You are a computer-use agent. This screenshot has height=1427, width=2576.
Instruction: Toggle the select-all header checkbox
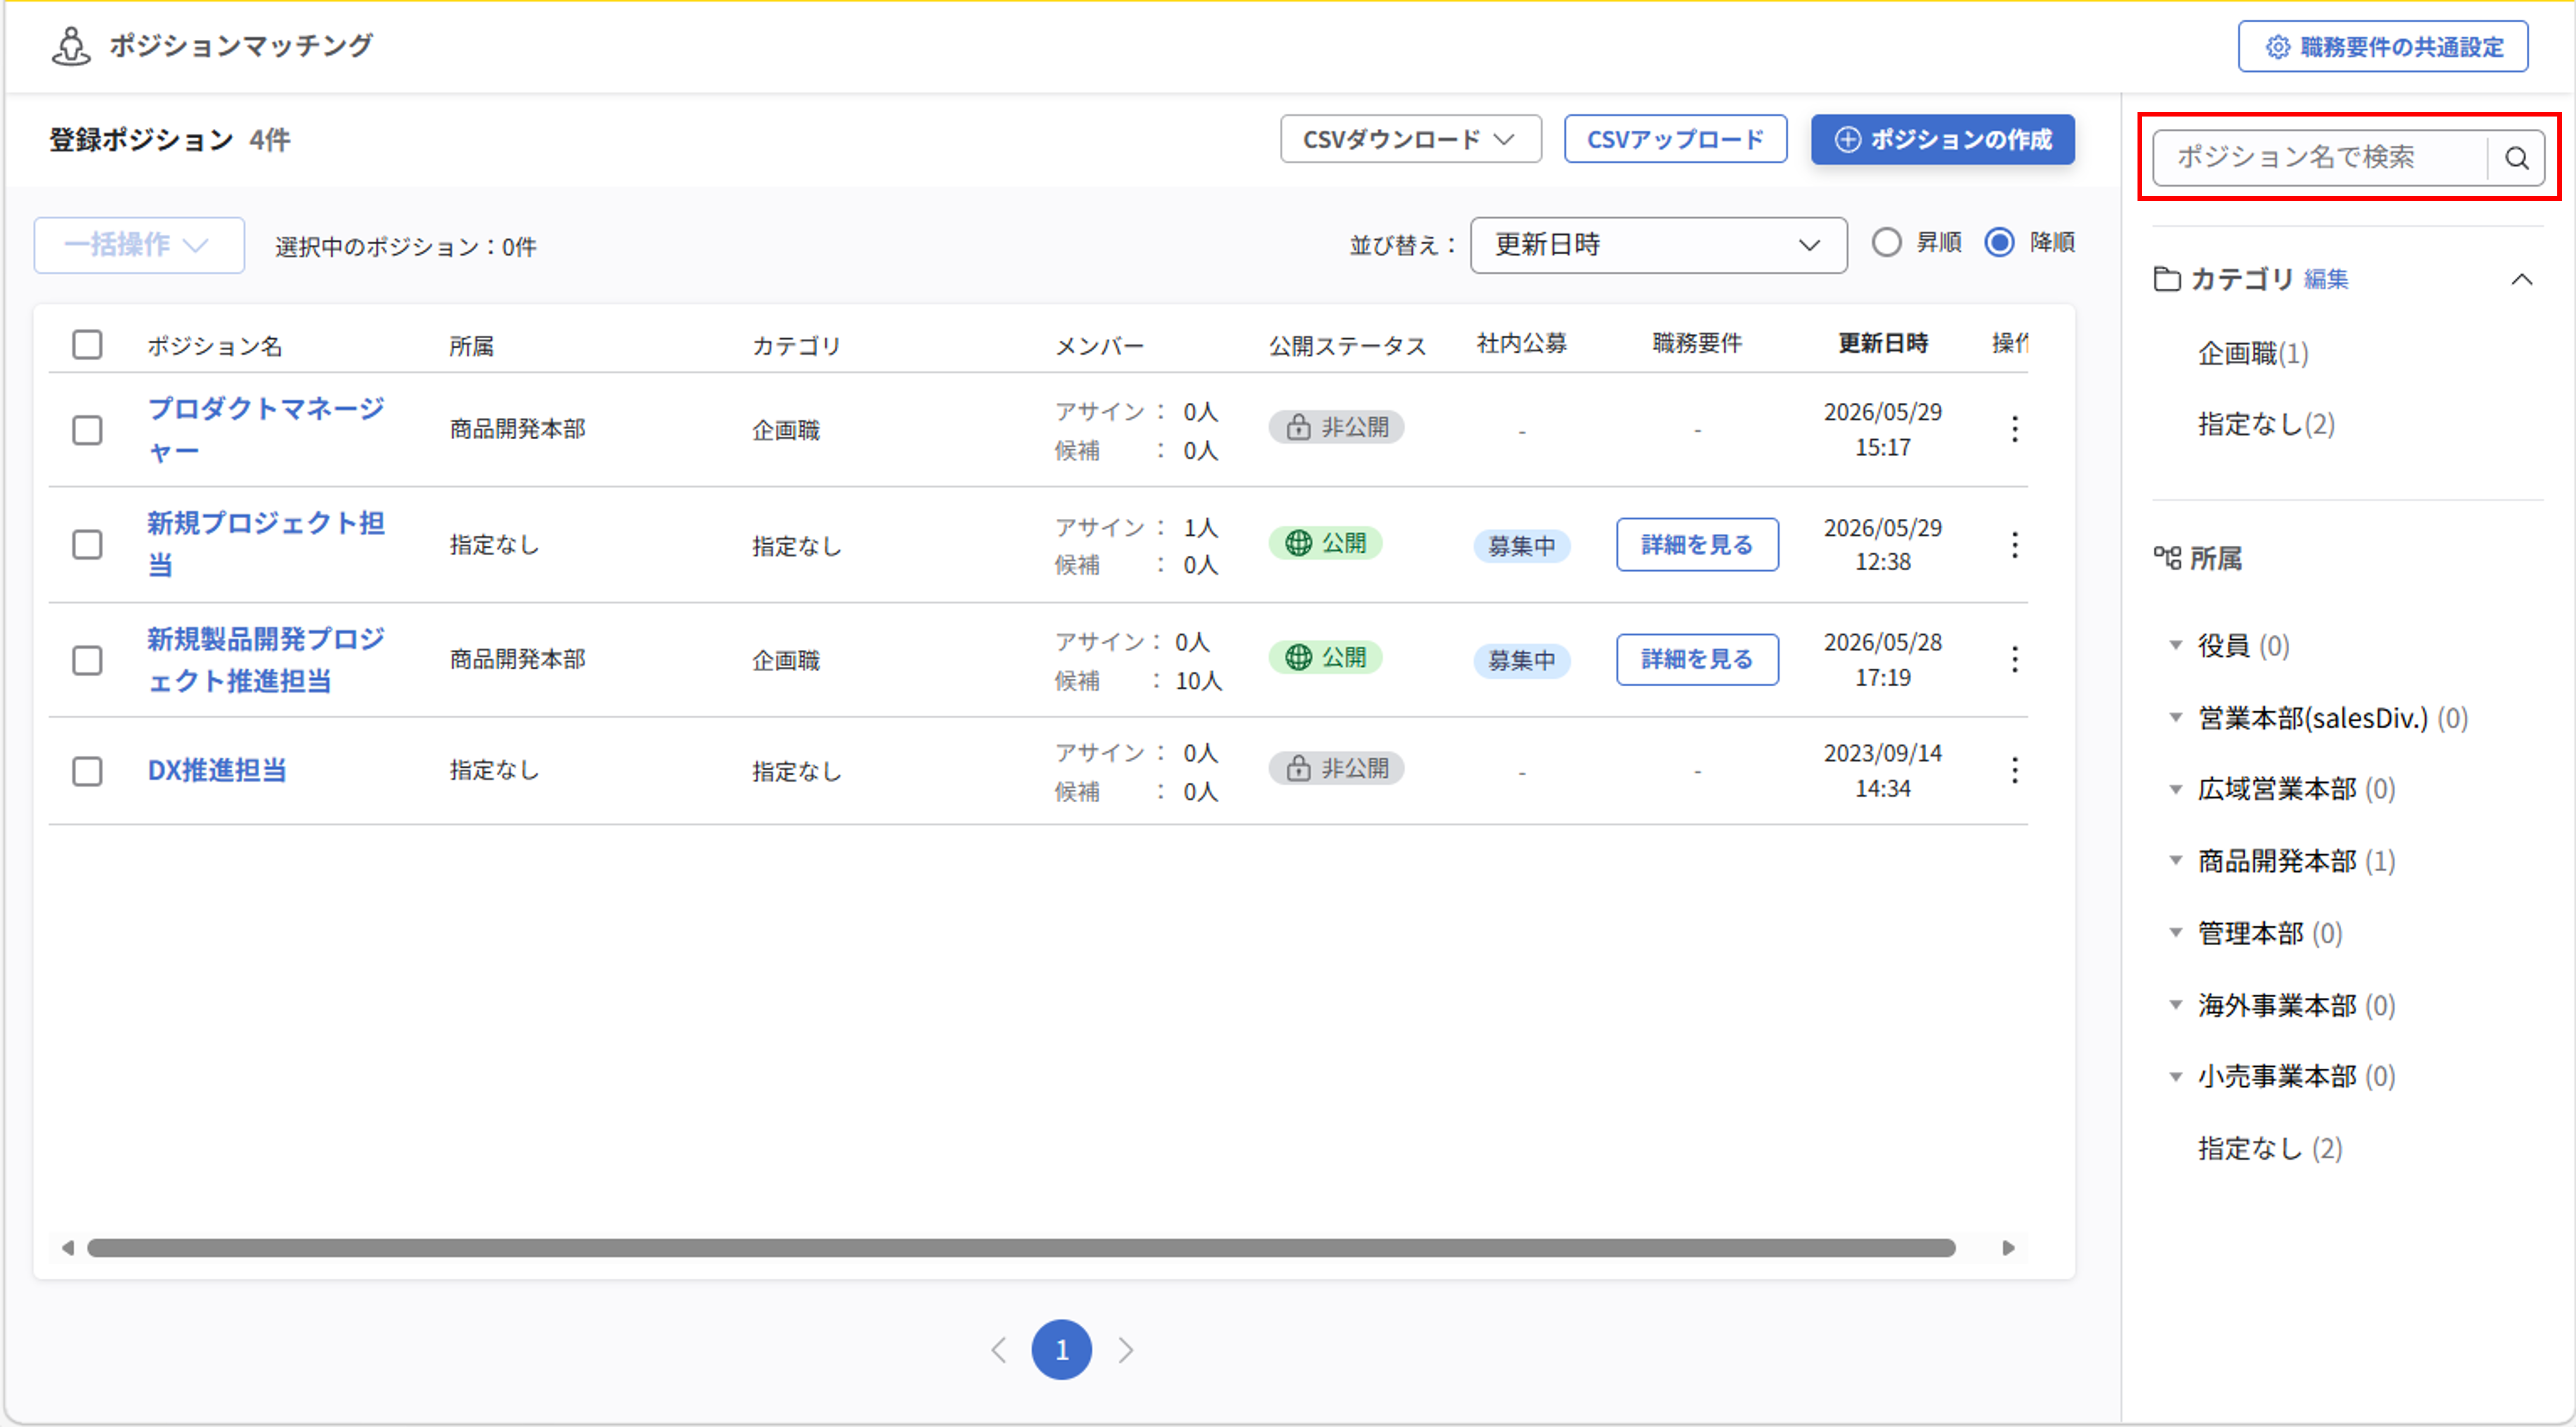87,344
